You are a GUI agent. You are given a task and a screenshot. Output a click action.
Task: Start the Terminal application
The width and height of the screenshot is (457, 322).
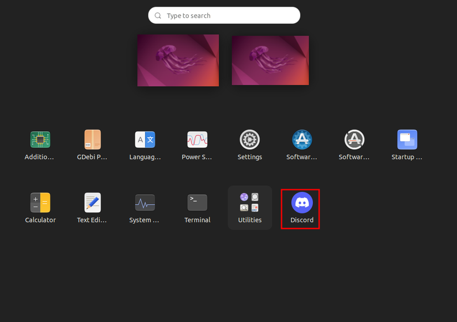coord(197,202)
